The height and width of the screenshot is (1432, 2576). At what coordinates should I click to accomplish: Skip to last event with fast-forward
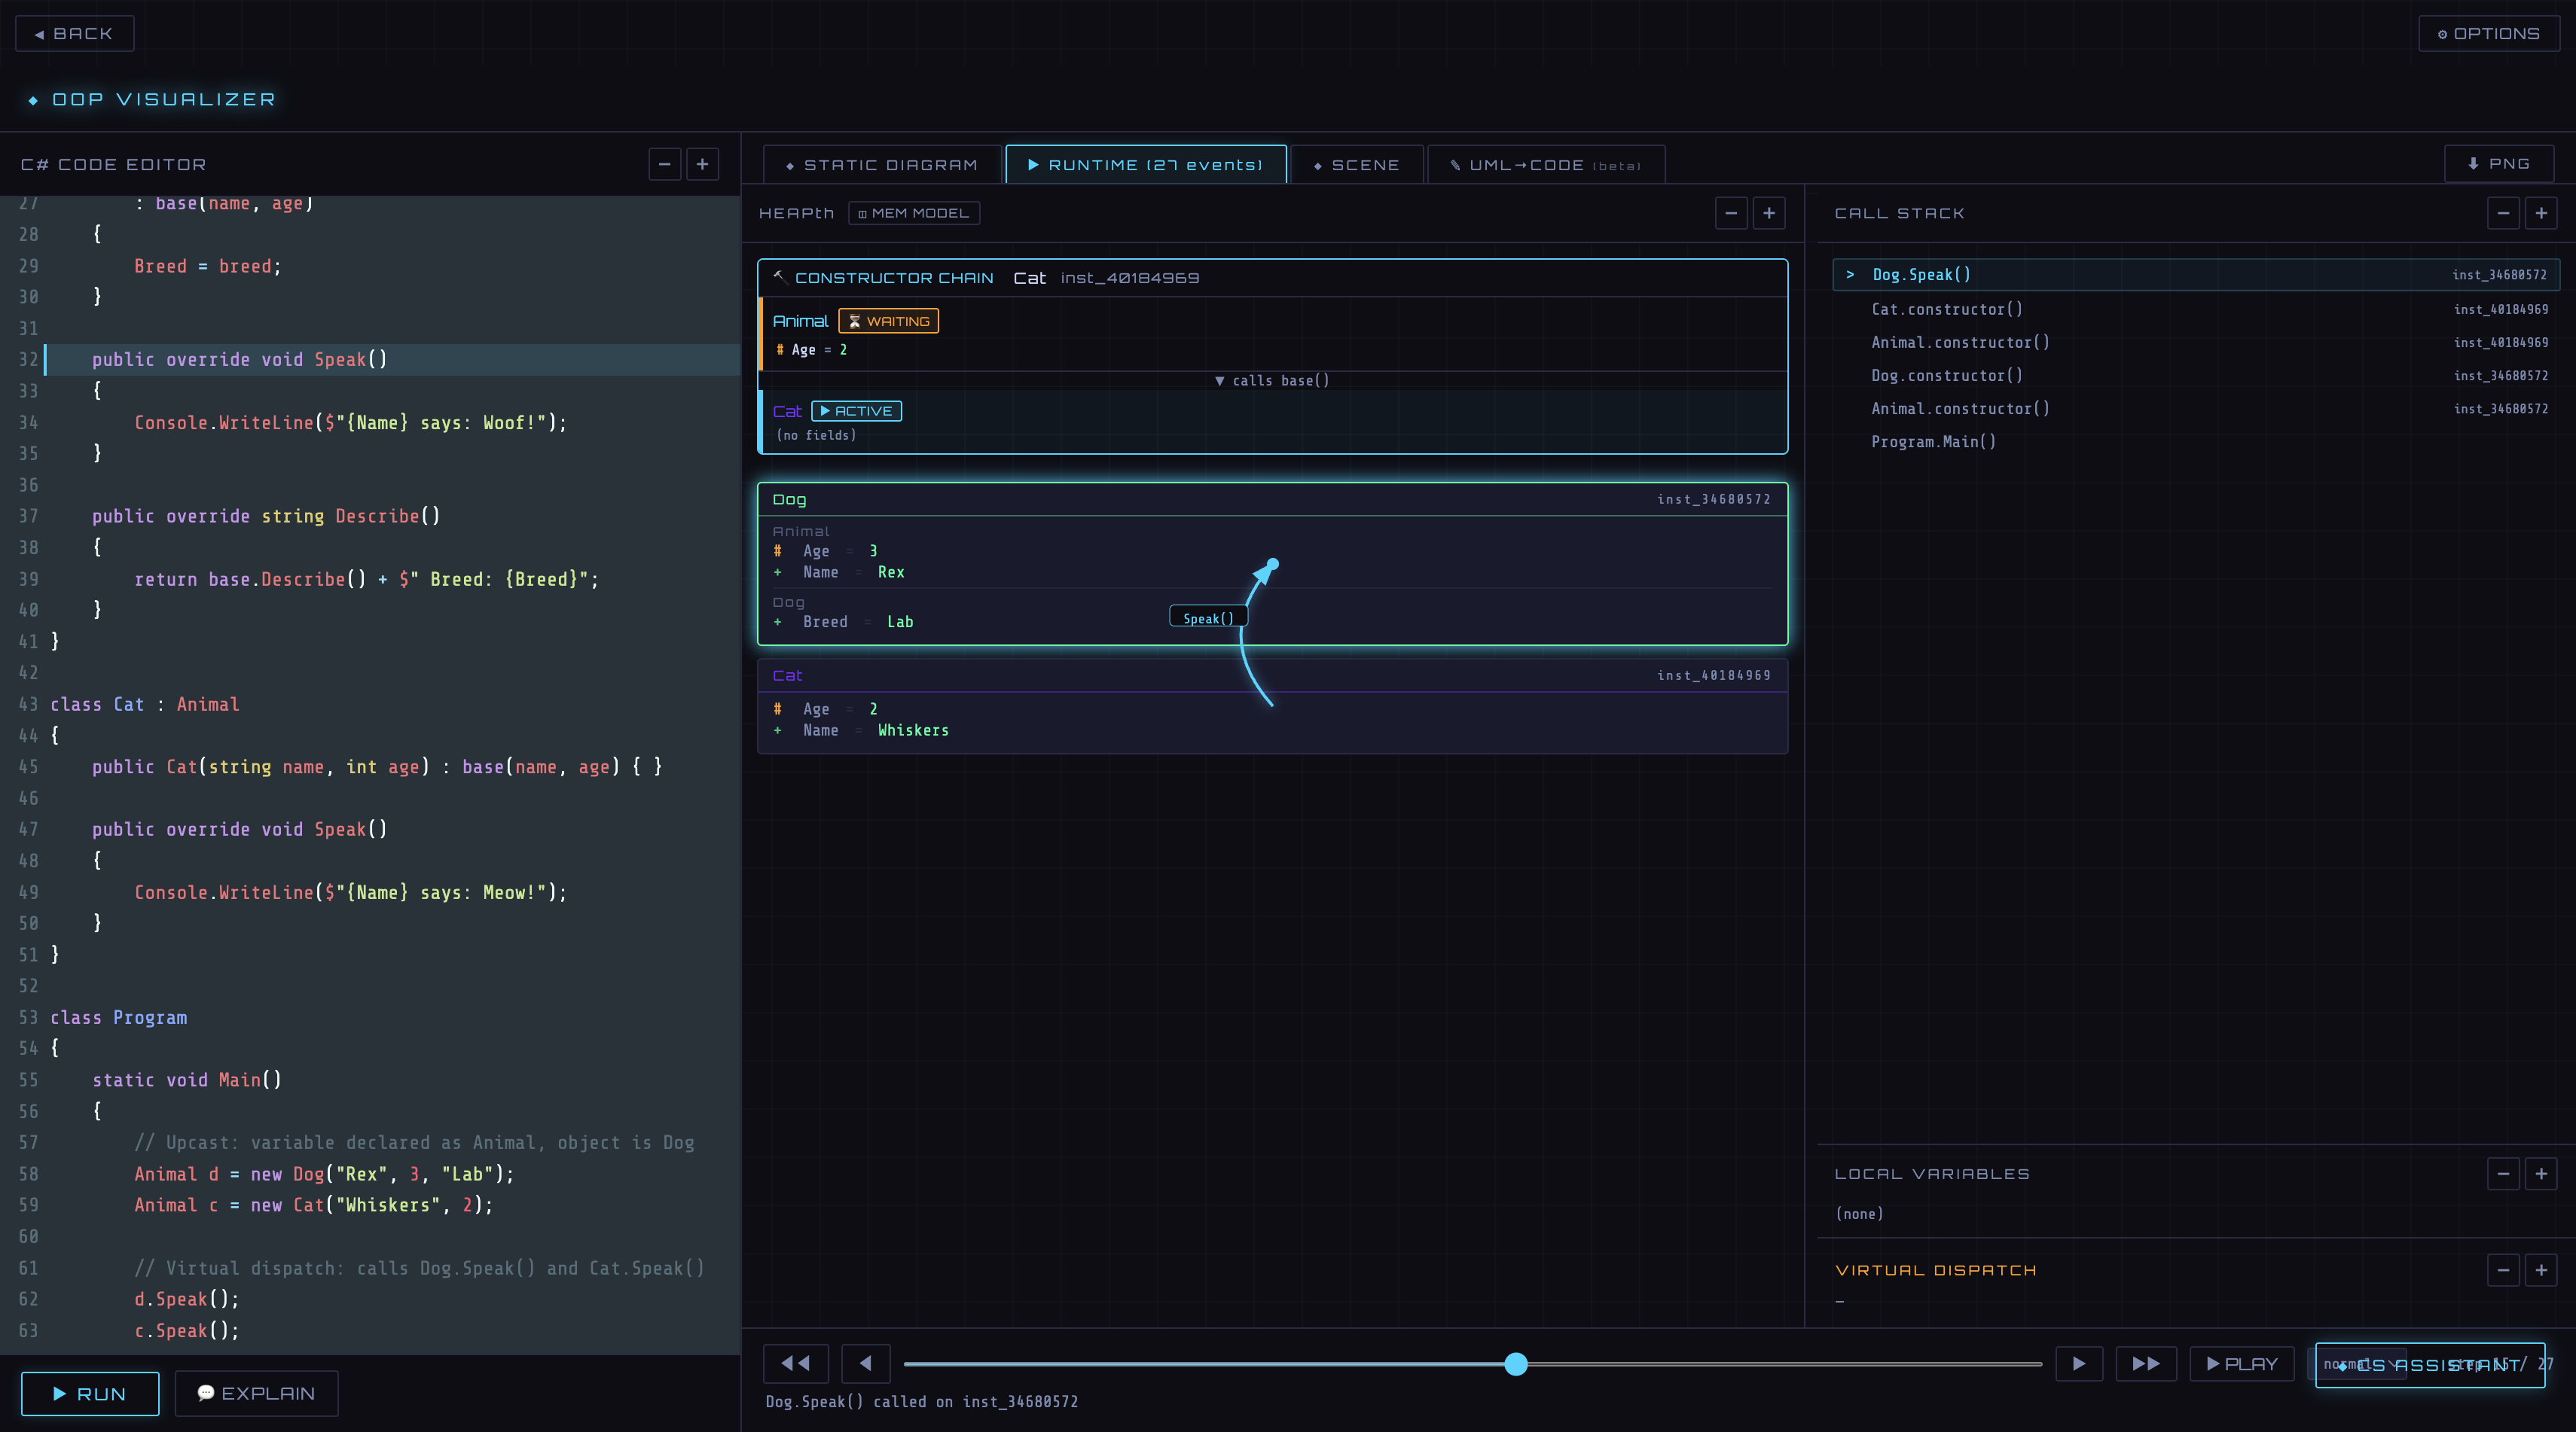click(2145, 1363)
